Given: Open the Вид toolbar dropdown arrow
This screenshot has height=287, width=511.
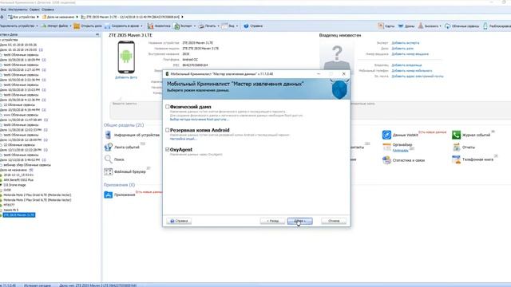Looking at the screenshot, I should click(x=237, y=26).
